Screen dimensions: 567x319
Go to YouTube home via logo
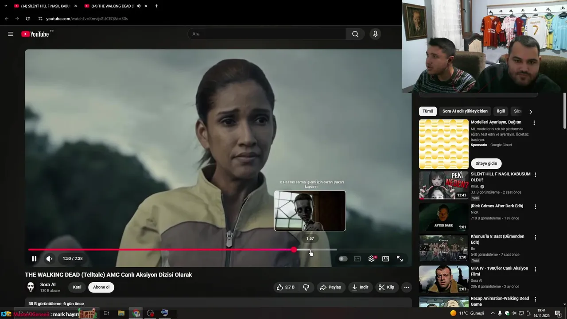click(x=35, y=34)
